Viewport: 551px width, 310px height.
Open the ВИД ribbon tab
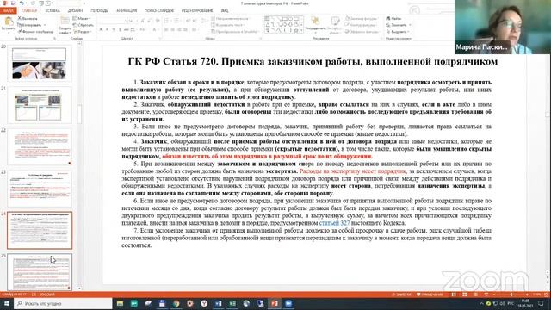225,10
